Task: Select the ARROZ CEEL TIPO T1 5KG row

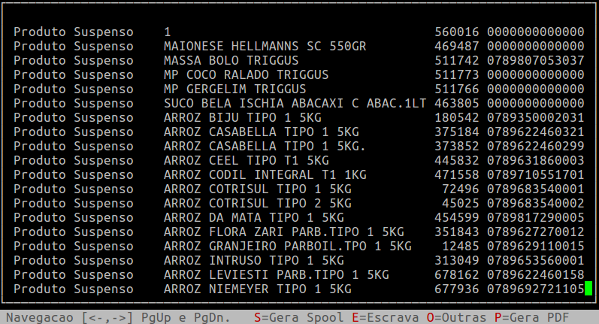Action: pyautogui.click(x=246, y=160)
